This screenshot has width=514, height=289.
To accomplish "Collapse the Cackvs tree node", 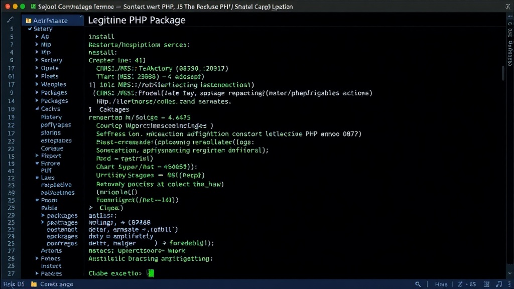I will coord(37,108).
